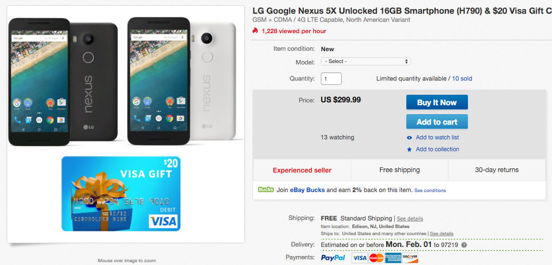Click the PayPal payment logo
This screenshot has width=552, height=265.
(x=333, y=258)
